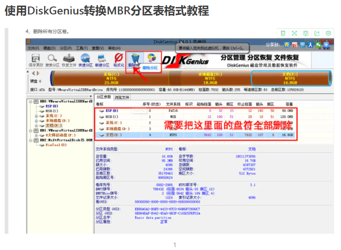Screen dimensions: 341x250
Task: Click the 搜索分区 search partition magnifier icon
Action: coord(52,58)
